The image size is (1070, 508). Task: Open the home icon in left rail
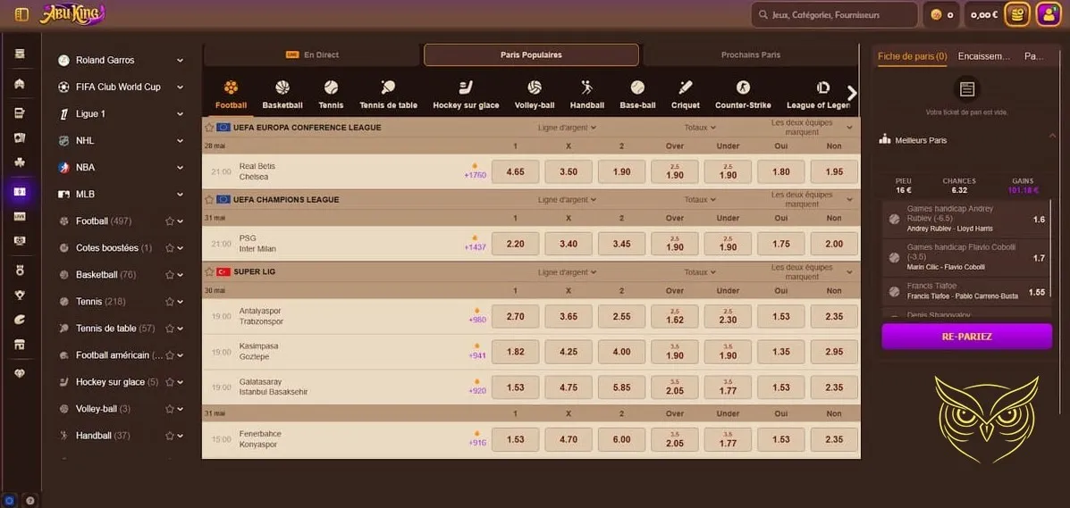pyautogui.click(x=20, y=84)
